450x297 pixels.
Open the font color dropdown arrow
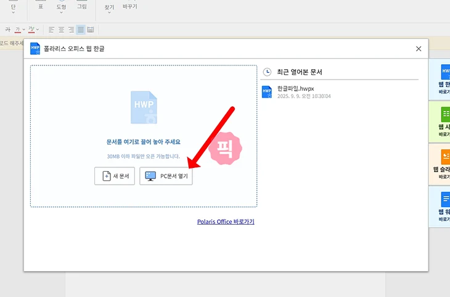tap(24, 29)
